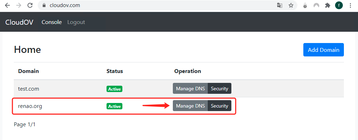Screen dimensions: 358x140
Task: Open Security for renao.org
Action: (219, 106)
